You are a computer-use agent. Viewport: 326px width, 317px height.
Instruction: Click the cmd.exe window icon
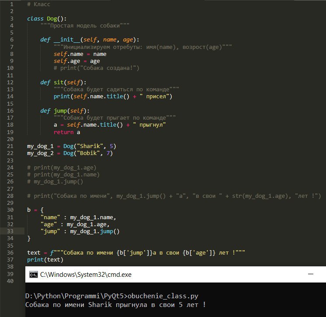[x=34, y=274]
